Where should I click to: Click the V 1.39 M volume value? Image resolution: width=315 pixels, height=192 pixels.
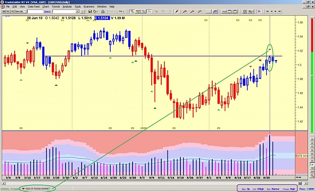pos(118,18)
